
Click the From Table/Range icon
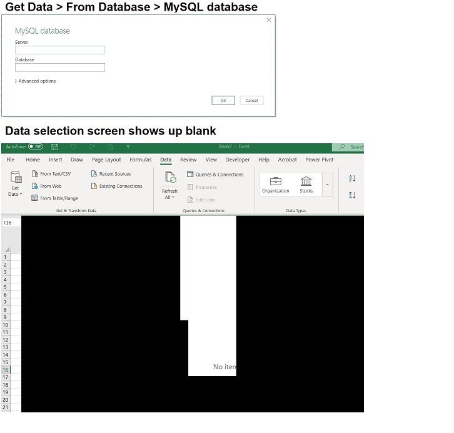(x=34, y=198)
